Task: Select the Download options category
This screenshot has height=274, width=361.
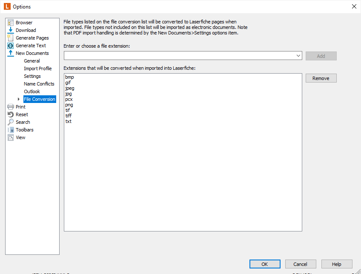Action: [x=26, y=30]
